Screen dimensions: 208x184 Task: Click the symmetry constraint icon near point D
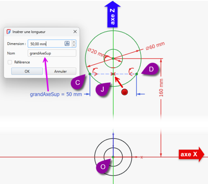pyautogui.click(x=131, y=70)
